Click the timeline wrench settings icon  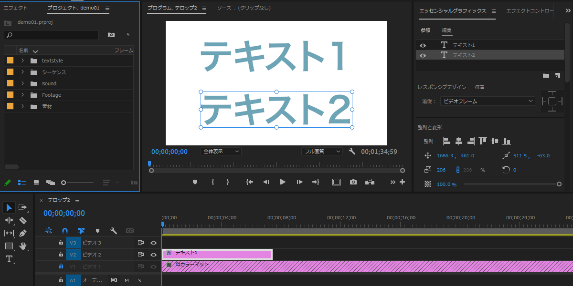click(114, 231)
